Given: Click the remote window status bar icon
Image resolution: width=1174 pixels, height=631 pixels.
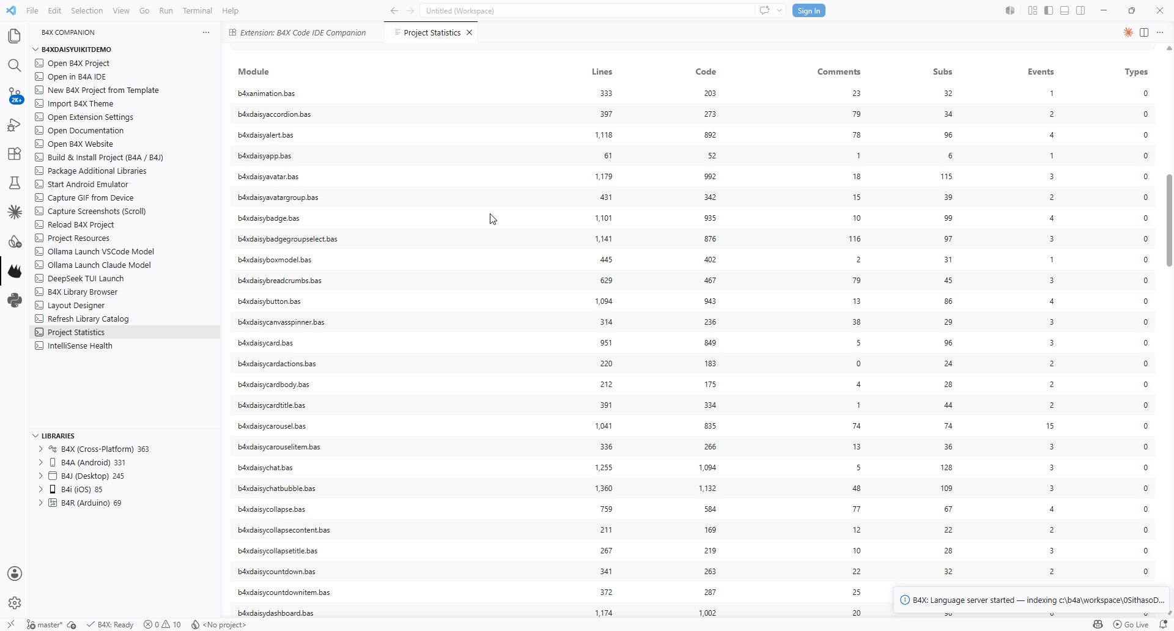Looking at the screenshot, I should (x=11, y=624).
